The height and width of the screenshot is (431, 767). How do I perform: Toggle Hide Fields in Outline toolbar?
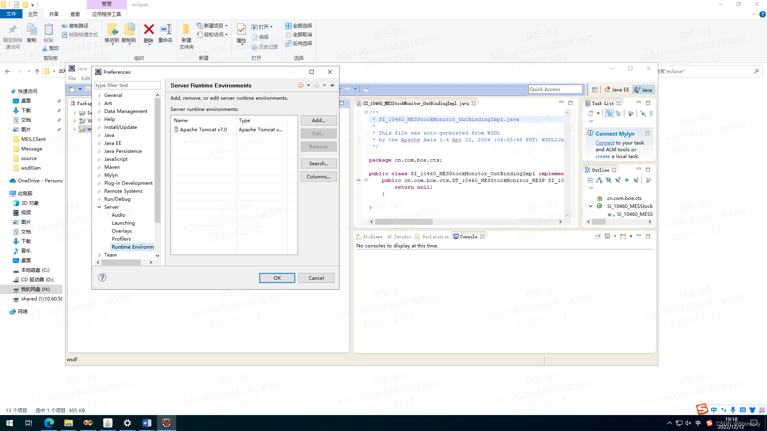tap(608, 180)
